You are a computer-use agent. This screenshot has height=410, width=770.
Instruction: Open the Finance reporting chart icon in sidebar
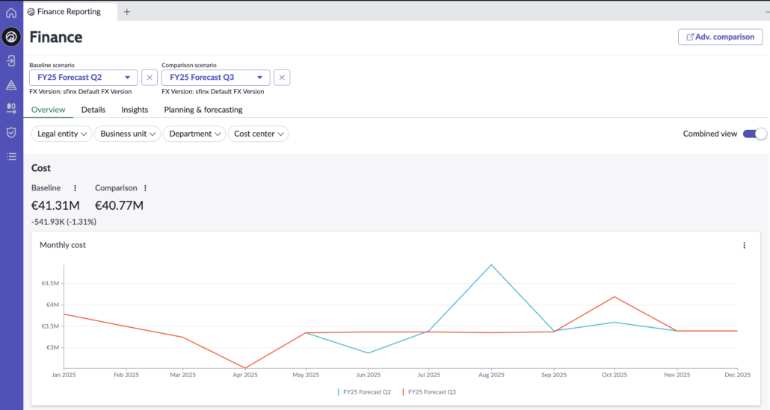point(11,37)
